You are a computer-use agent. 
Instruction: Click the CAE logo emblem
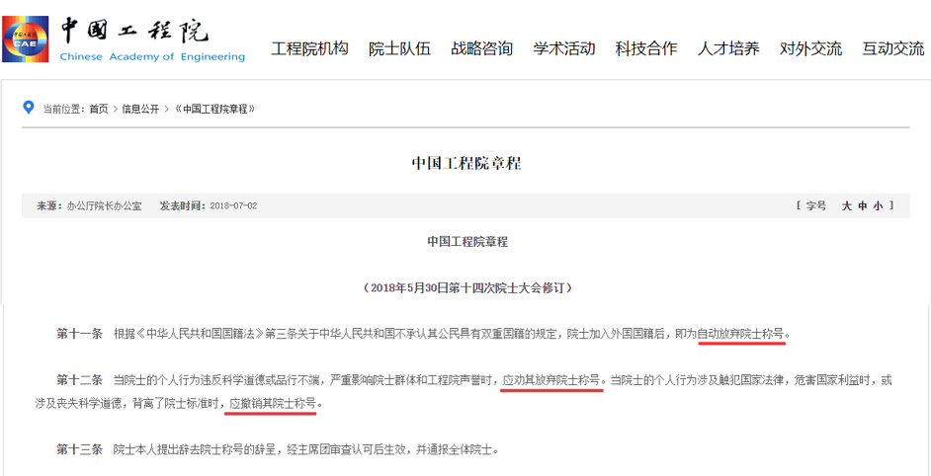coord(25,39)
